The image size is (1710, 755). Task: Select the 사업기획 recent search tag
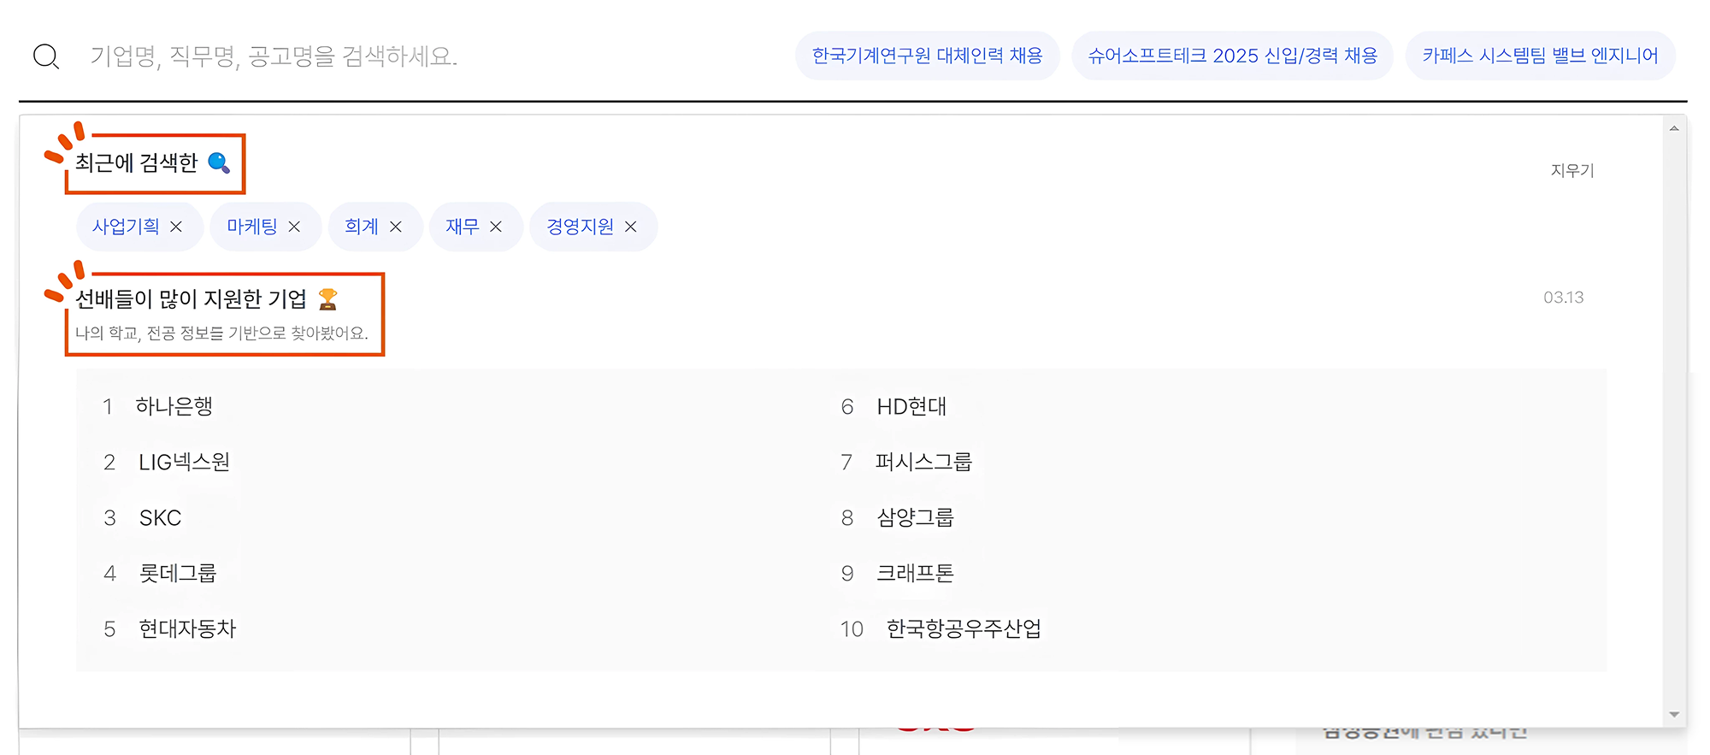(126, 227)
